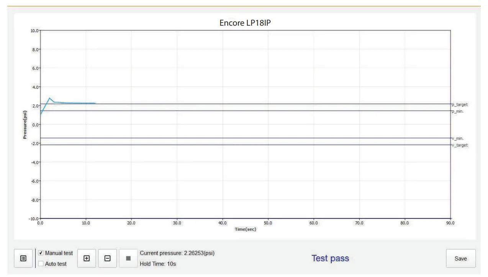488x277 pixels.
Task: Click the 10.0 pressure axis tick
Action: [x=35, y=31]
